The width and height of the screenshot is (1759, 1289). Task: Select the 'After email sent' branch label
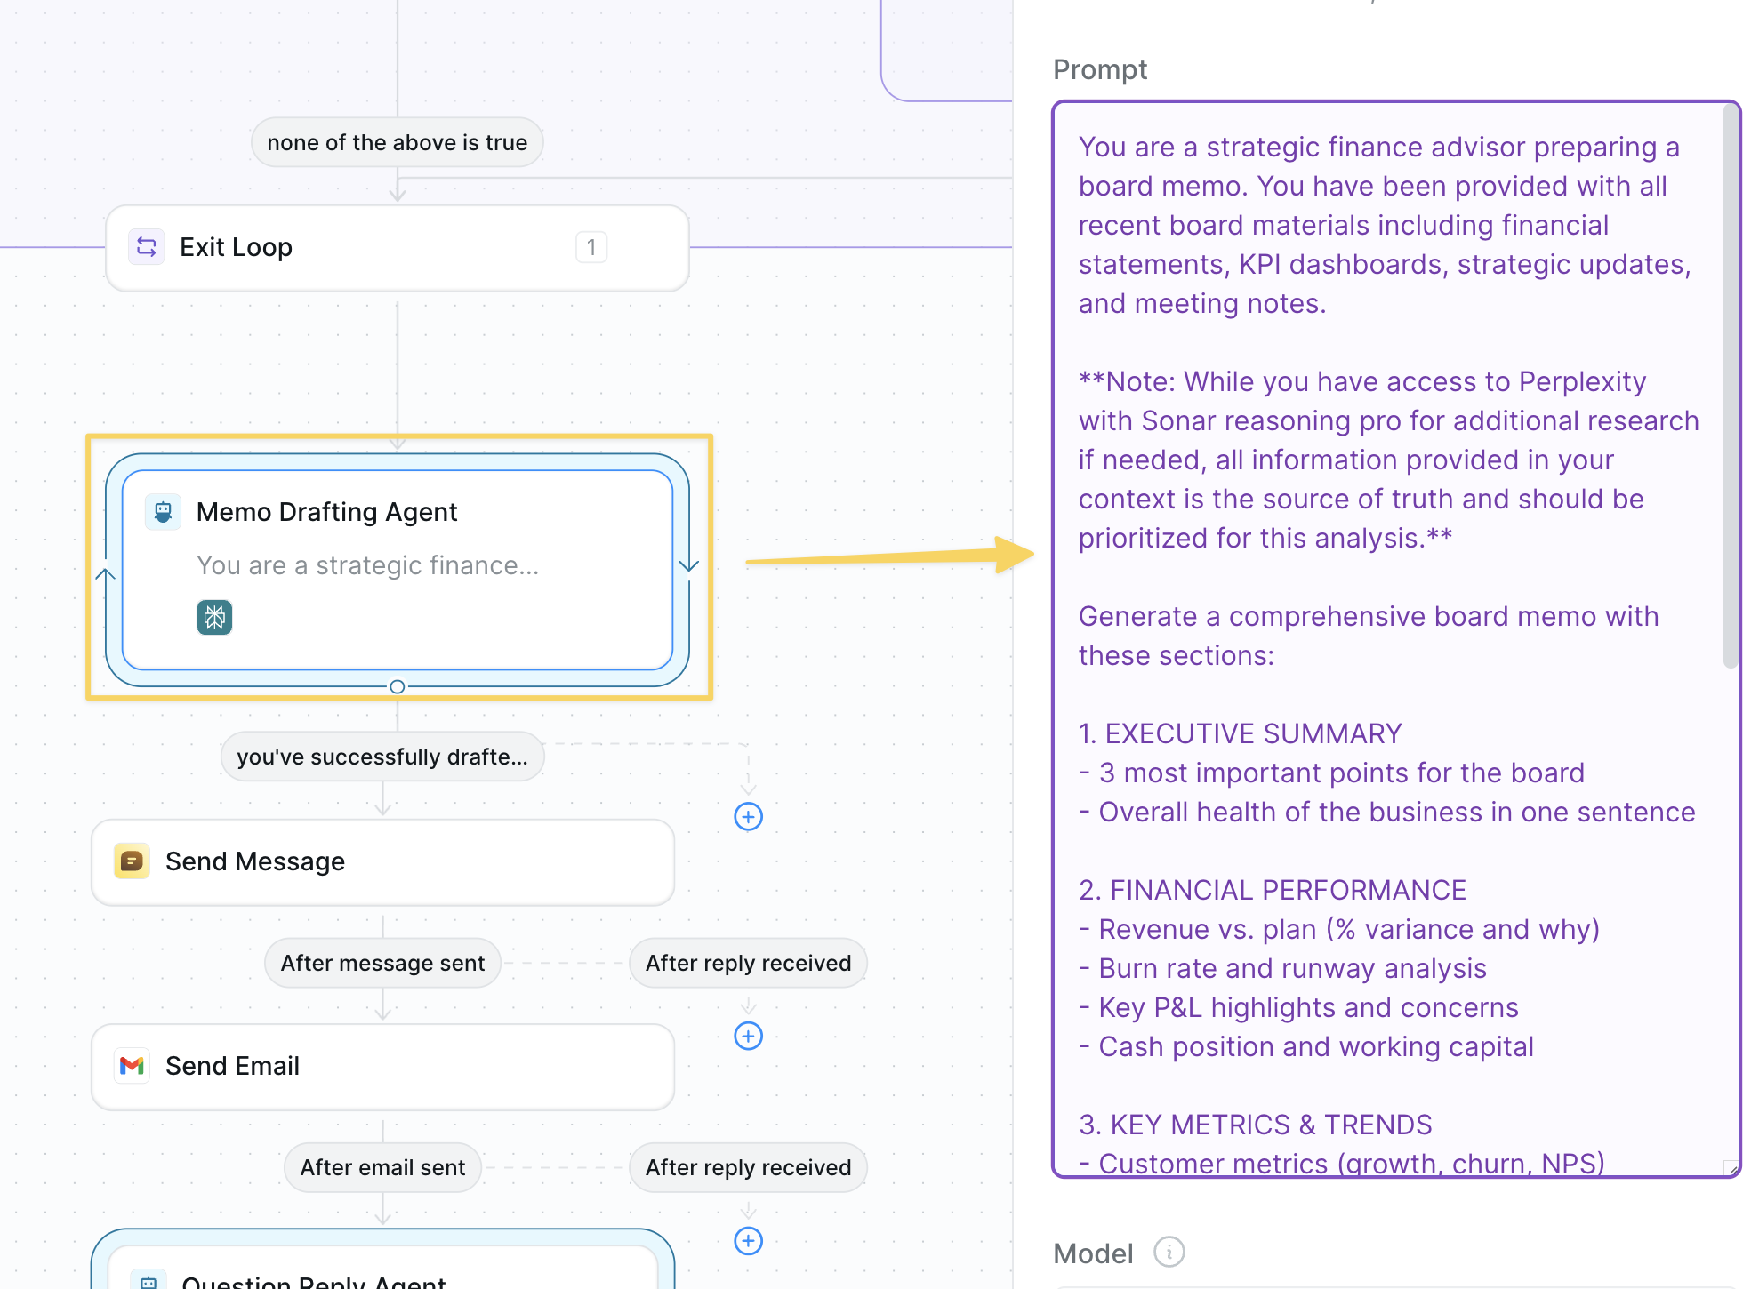point(382,1167)
